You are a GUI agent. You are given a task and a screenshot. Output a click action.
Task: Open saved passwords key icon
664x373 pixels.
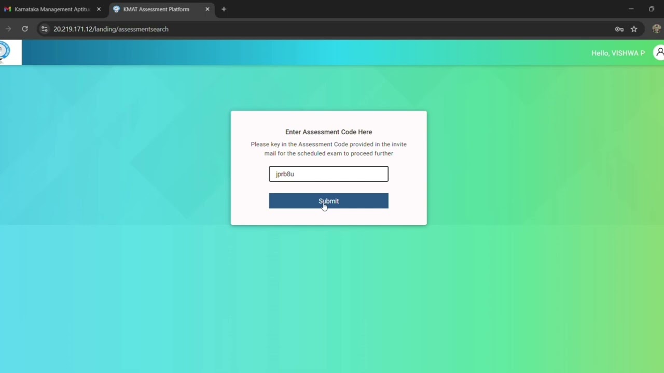tap(619, 29)
